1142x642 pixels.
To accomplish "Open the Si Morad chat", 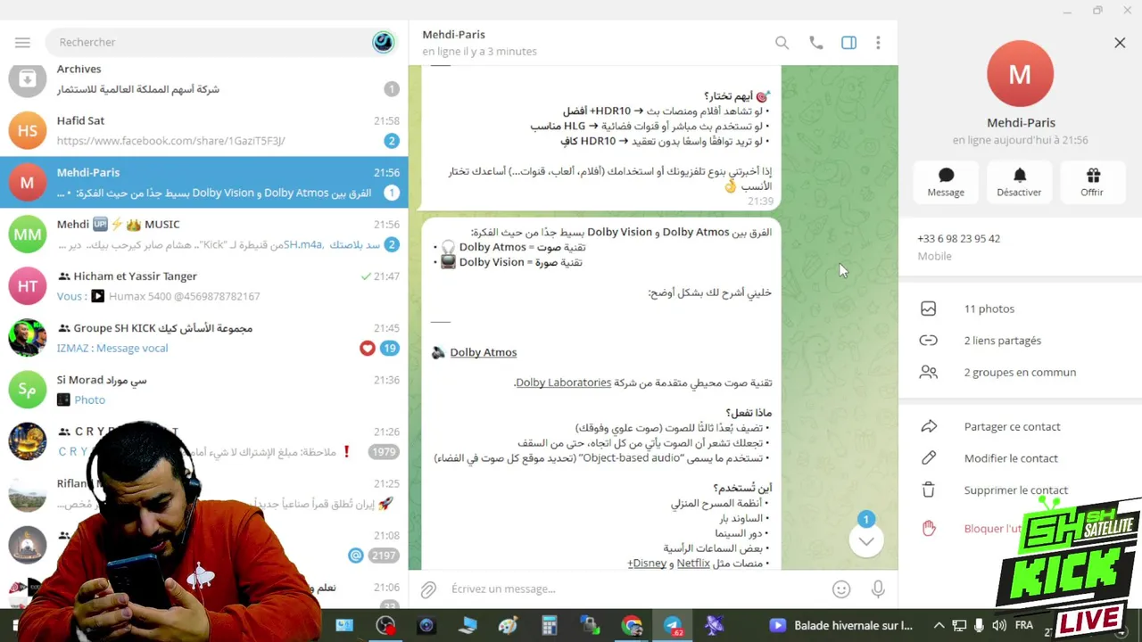I will [203, 389].
